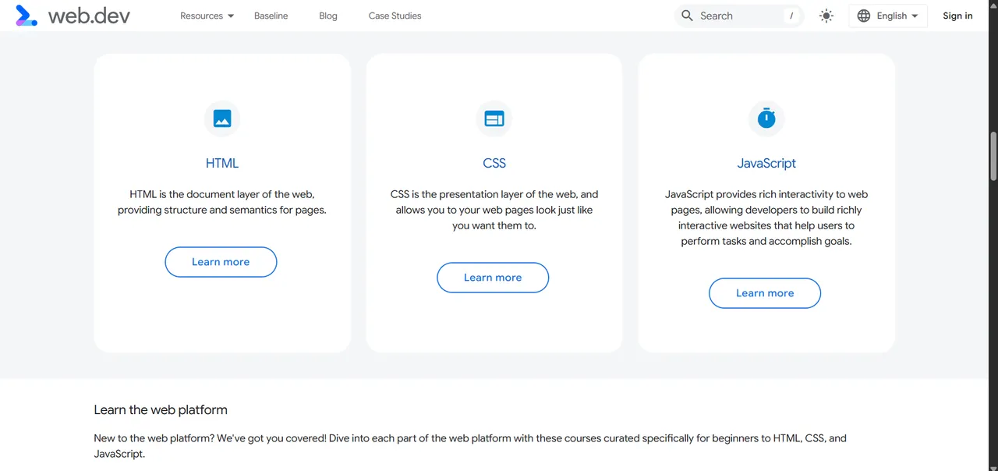The width and height of the screenshot is (998, 471).
Task: Open the HTML heading link
Action: [x=222, y=163]
